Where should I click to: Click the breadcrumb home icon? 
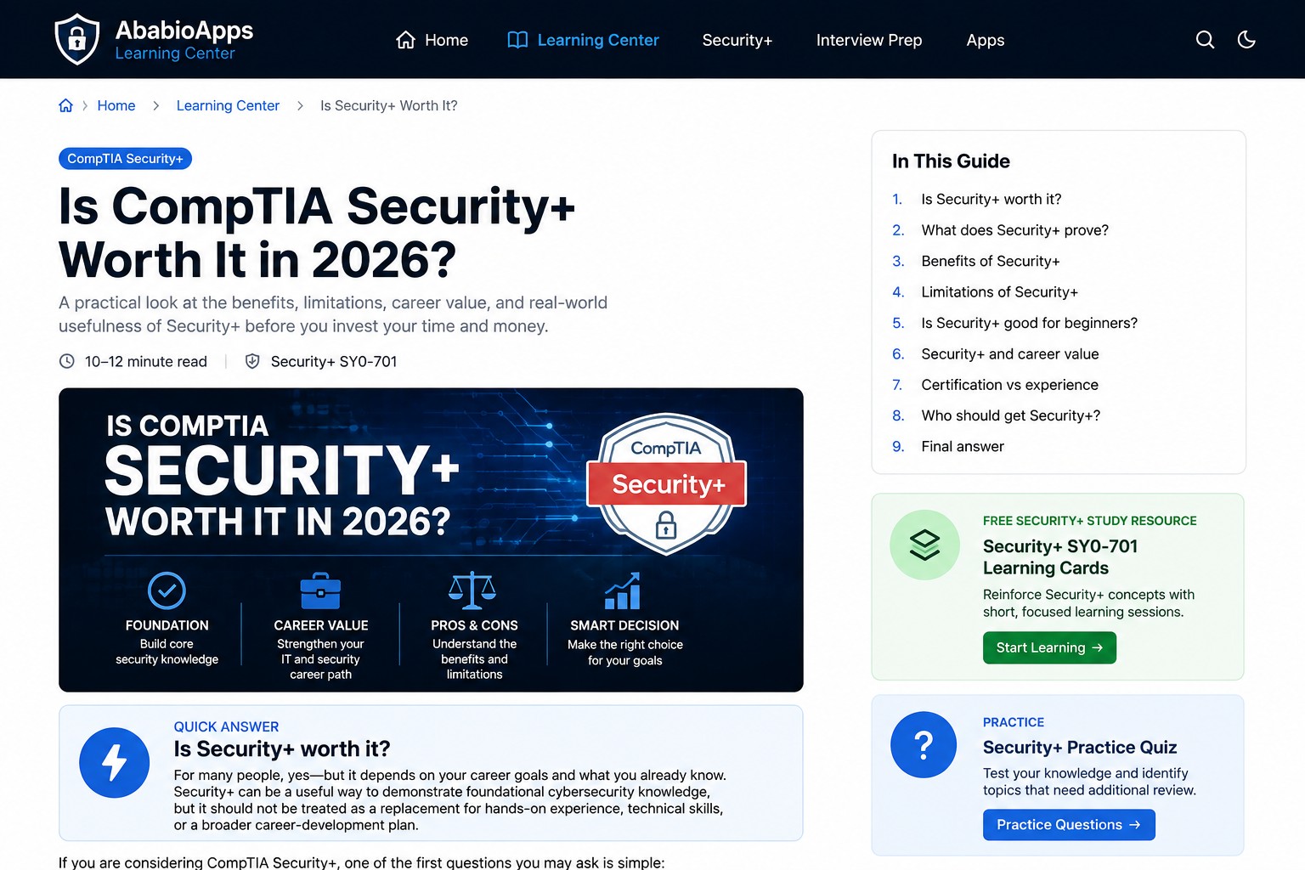tap(65, 105)
